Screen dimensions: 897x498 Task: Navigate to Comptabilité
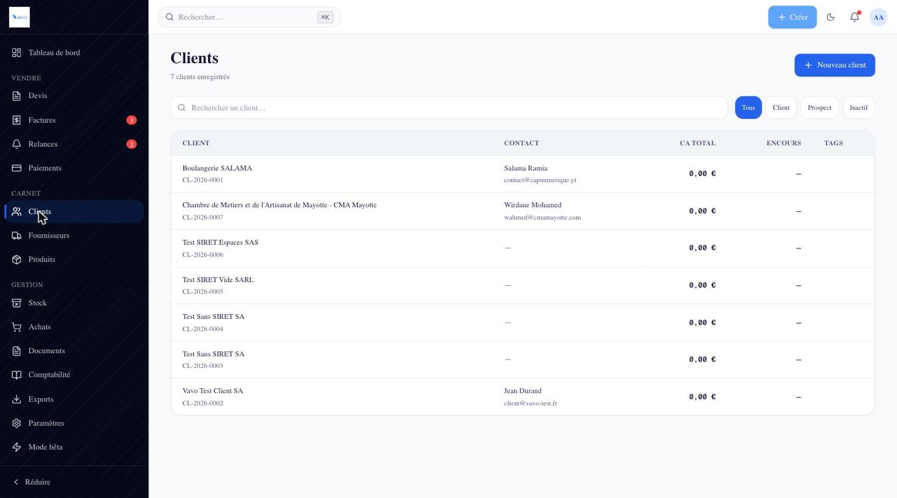pos(74,375)
